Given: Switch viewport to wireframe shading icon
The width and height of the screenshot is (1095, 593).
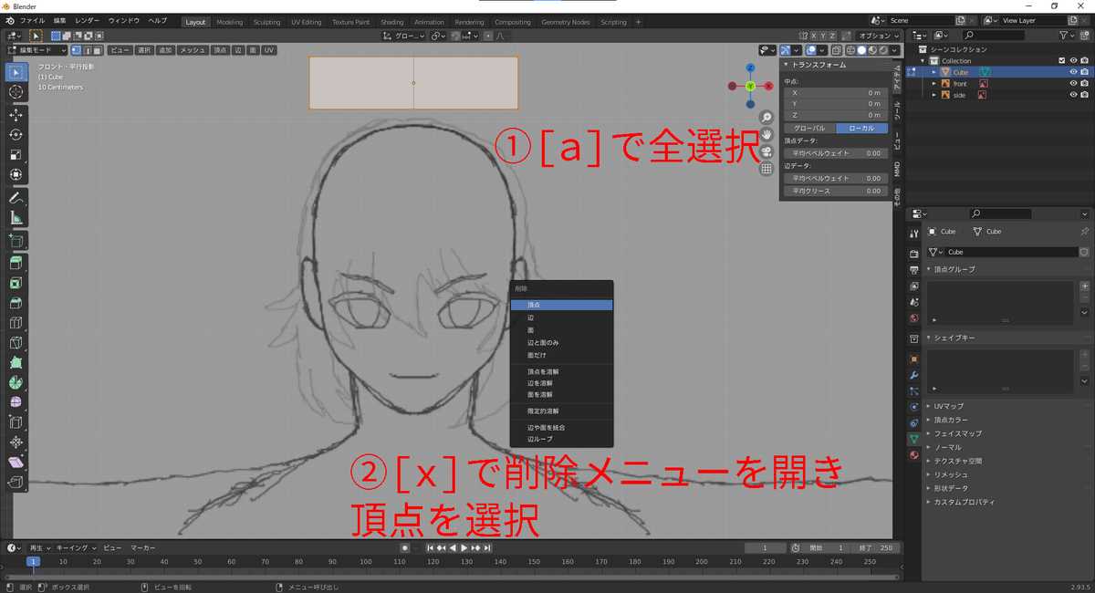Looking at the screenshot, I should [x=851, y=51].
